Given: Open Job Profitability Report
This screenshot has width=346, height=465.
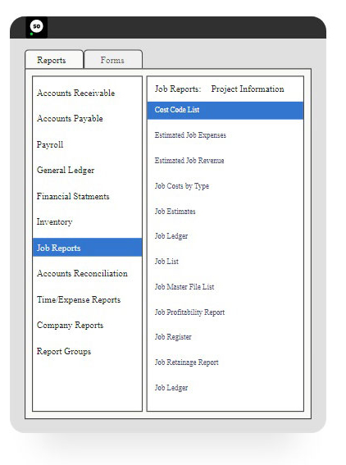Looking at the screenshot, I should [x=189, y=312].
